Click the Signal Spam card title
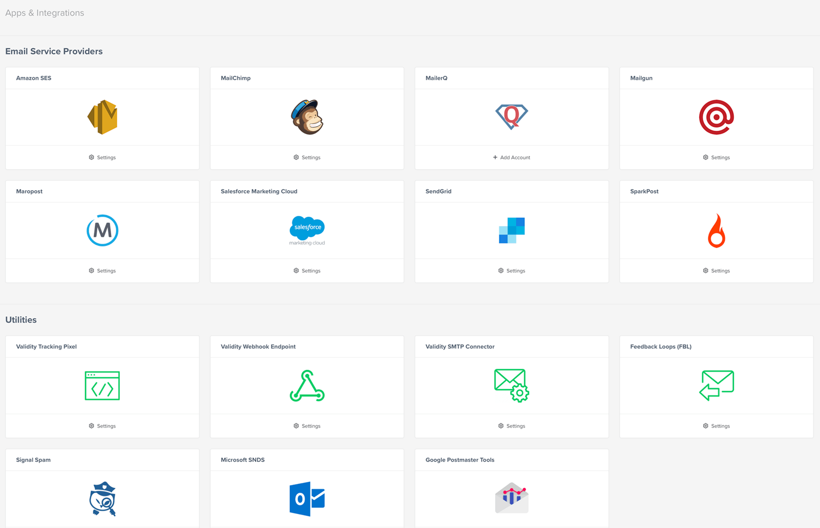The height and width of the screenshot is (528, 820). coord(33,460)
